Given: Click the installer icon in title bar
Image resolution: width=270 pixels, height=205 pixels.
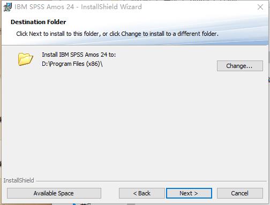Looking at the screenshot, I should click(x=7, y=7).
